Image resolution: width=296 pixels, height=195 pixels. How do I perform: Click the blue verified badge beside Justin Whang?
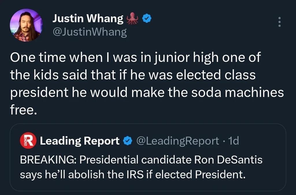pyautogui.click(x=147, y=18)
